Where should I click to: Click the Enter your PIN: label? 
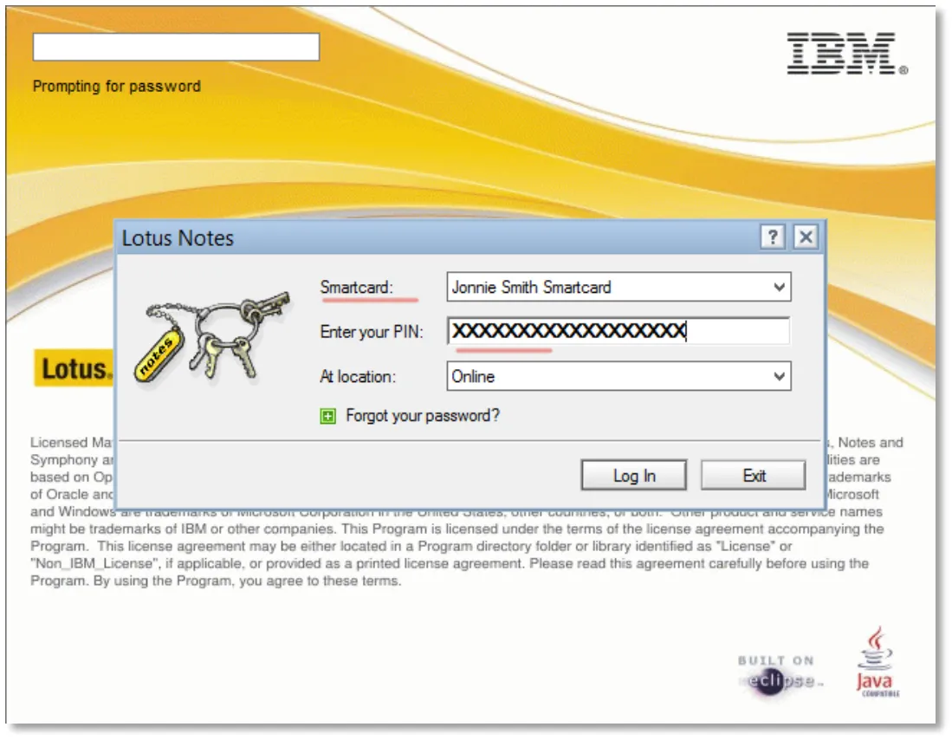pyautogui.click(x=372, y=332)
